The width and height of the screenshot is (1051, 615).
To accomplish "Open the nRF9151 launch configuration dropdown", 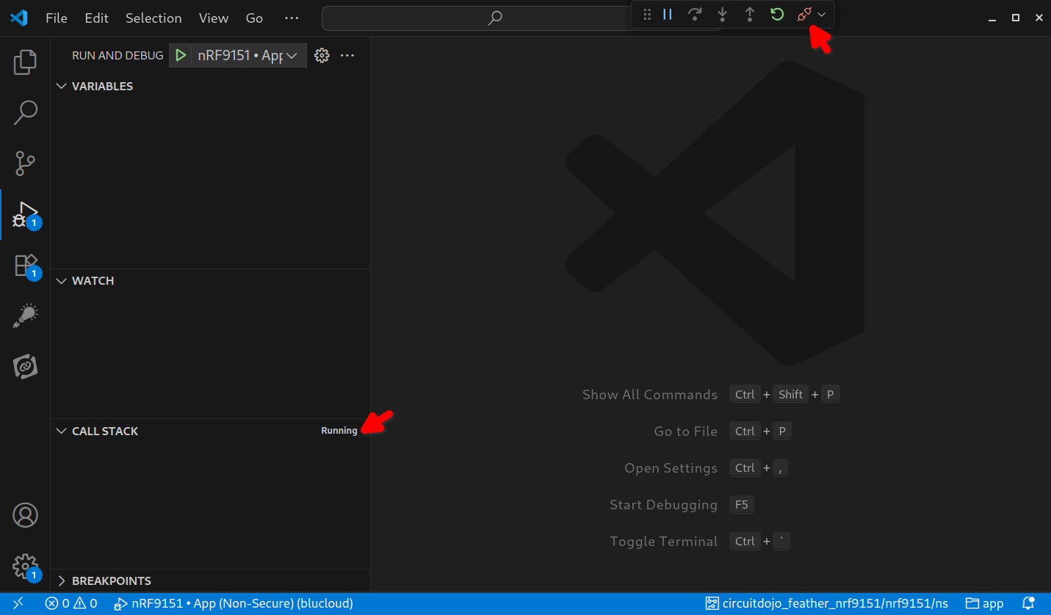I will coord(250,55).
